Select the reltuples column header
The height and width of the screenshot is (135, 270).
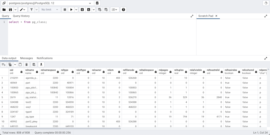coord(181,71)
